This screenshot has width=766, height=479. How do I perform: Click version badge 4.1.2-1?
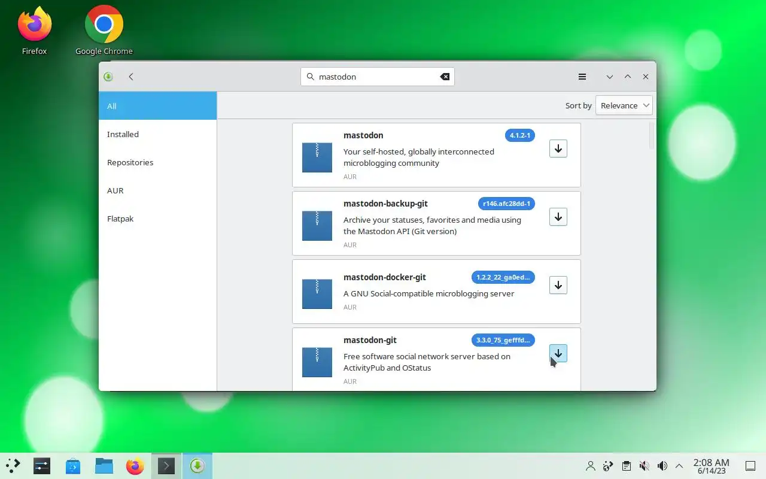pos(519,135)
